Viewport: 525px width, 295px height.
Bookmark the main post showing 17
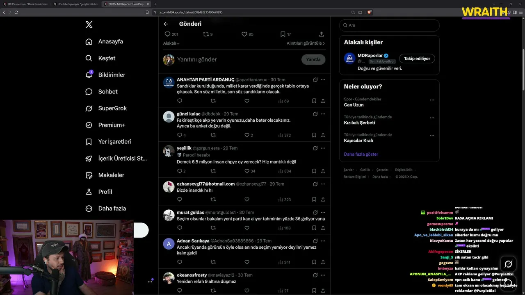[285, 34]
